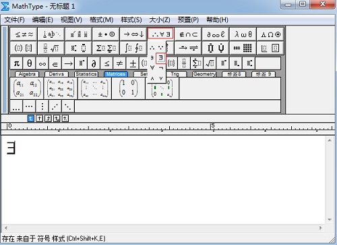Insert plus-minus symbol from small bar
This screenshot has width=337, height=245.
pos(133,63)
